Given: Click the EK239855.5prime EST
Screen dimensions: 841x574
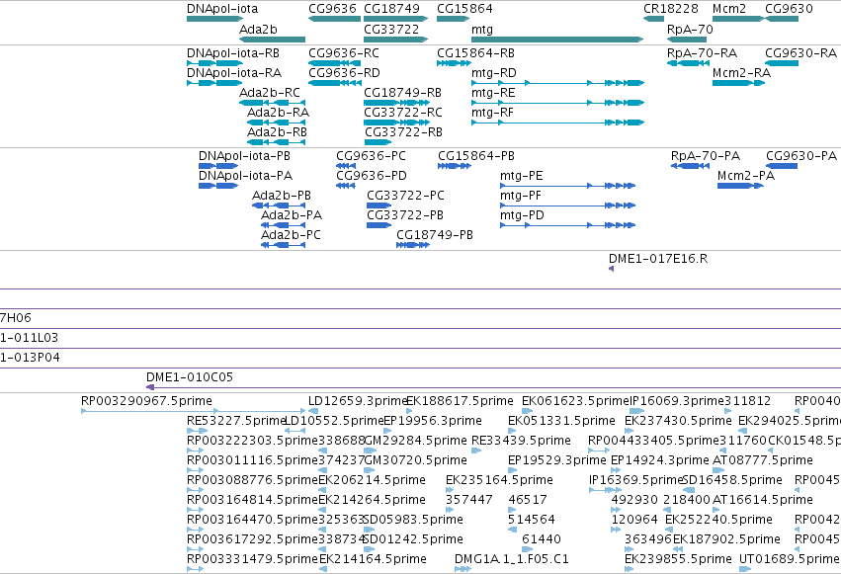Looking at the screenshot, I should click(630, 569).
